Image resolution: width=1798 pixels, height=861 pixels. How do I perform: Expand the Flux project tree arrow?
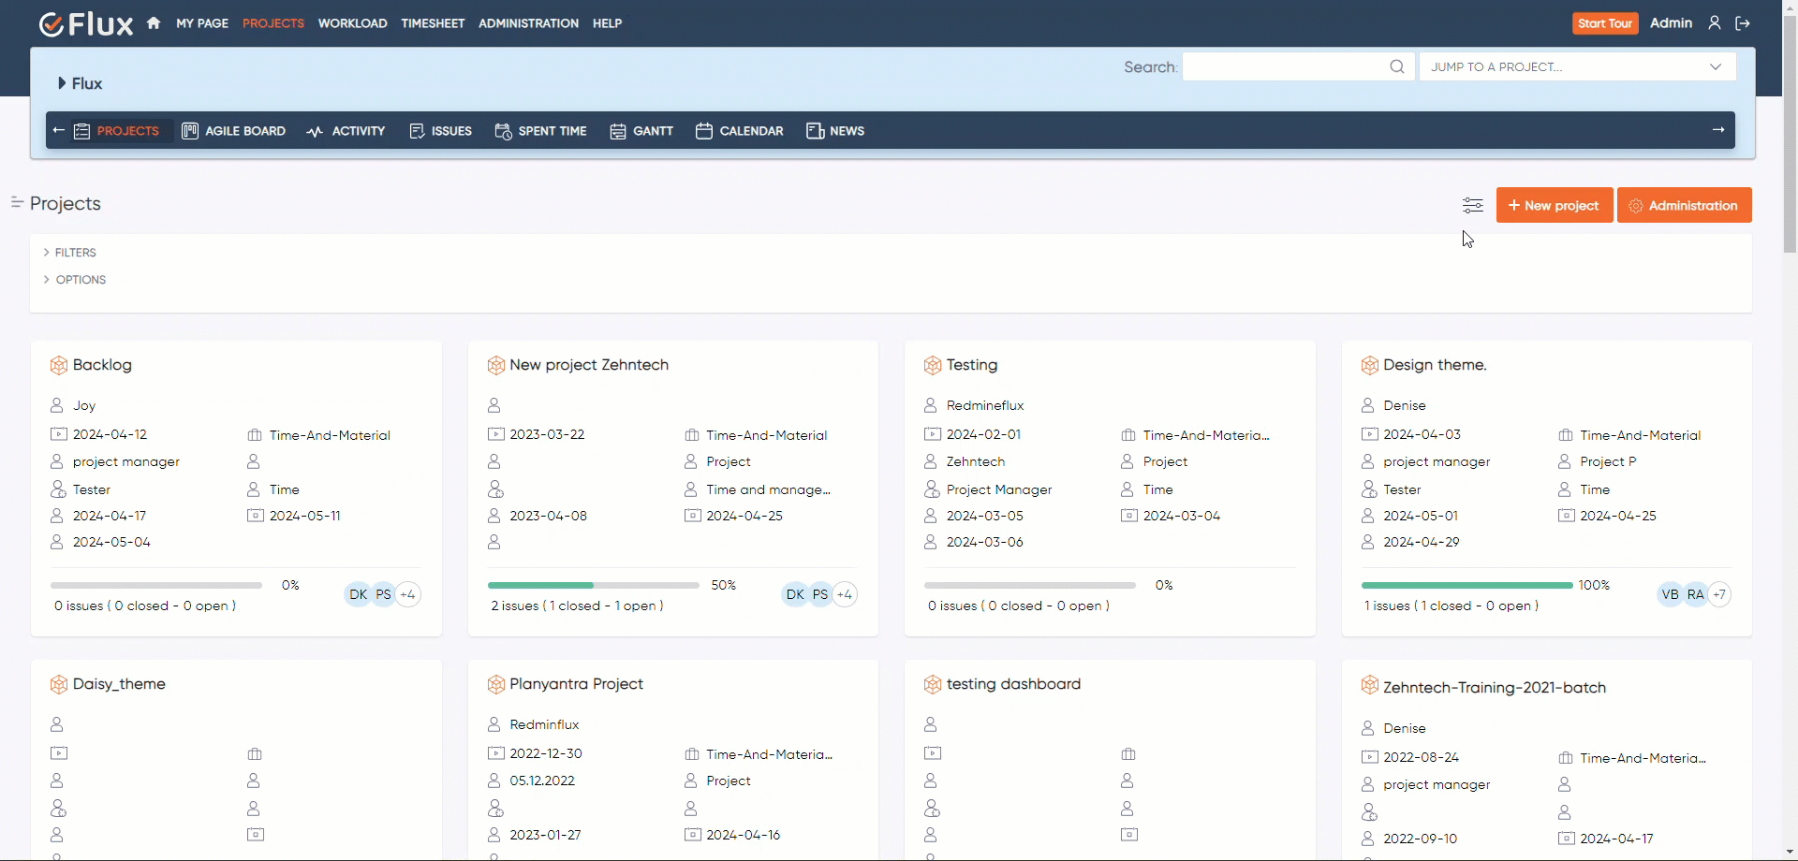pos(62,83)
